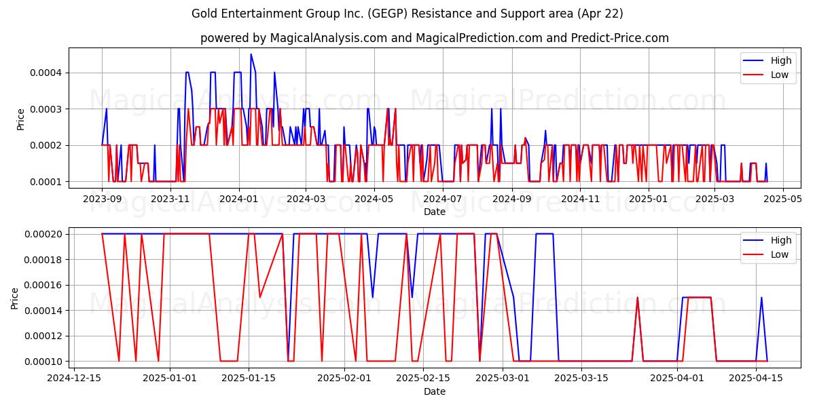
Task: Click 'High' in the bottom chart legend
Action: (x=781, y=240)
